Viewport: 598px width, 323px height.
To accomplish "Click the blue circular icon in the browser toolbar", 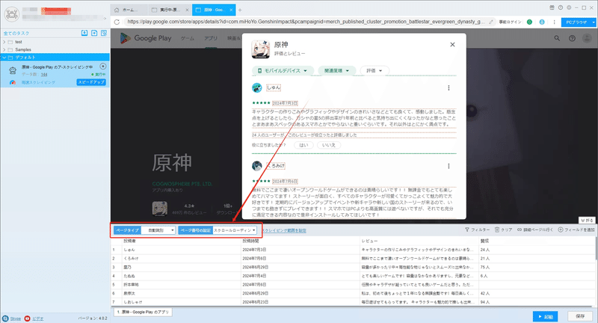I will (542, 22).
